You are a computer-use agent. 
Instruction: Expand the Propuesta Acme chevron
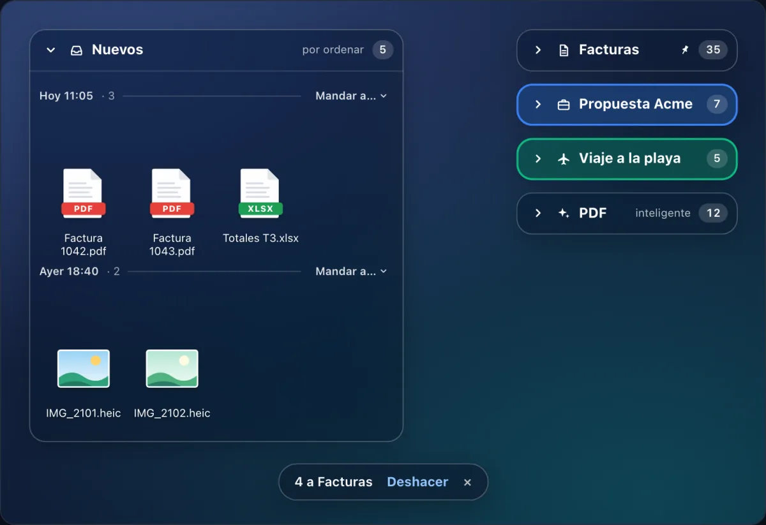coord(538,104)
